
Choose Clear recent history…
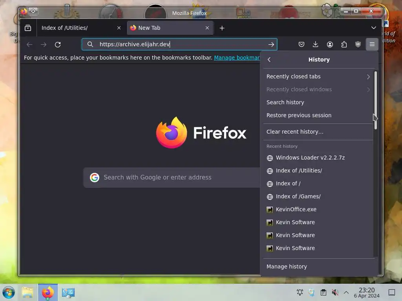pyautogui.click(x=318, y=132)
